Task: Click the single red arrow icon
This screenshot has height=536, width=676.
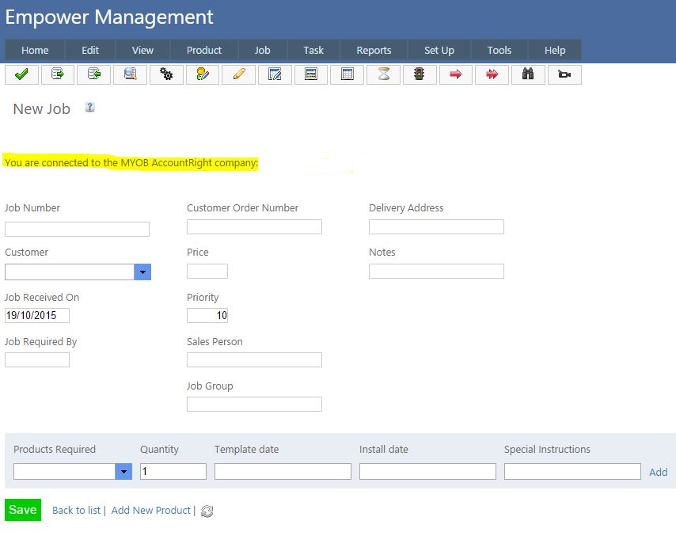Action: [x=455, y=74]
